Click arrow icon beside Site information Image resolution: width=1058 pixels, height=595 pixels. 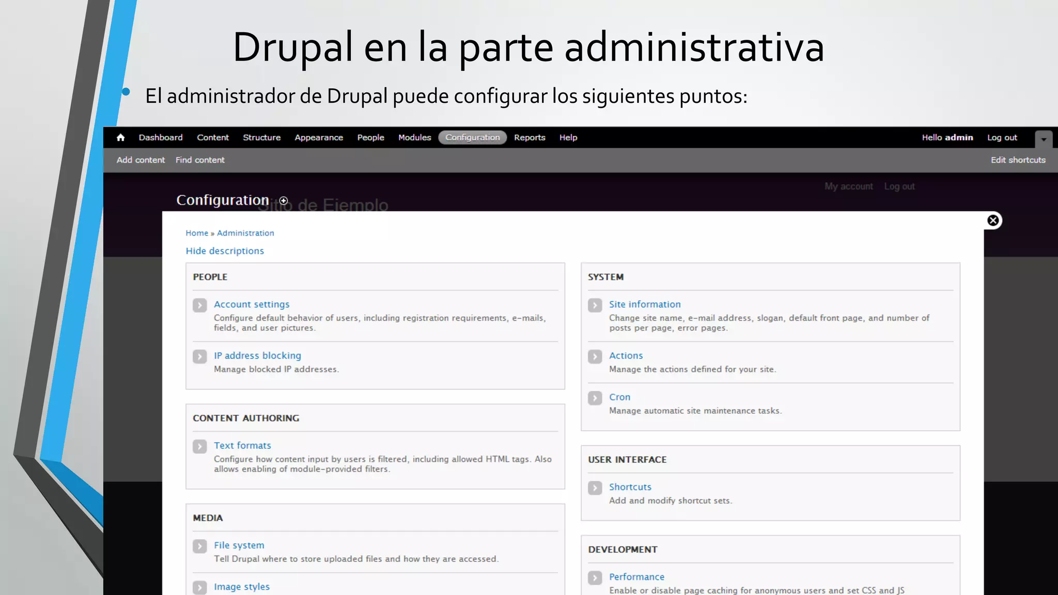click(x=595, y=305)
